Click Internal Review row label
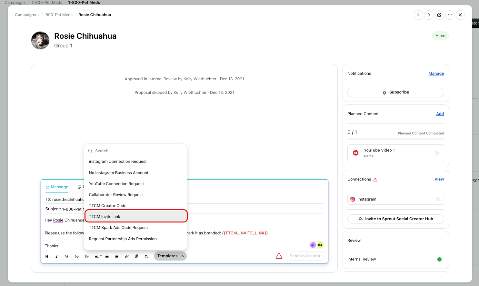The width and height of the screenshot is (479, 286). pyautogui.click(x=362, y=259)
